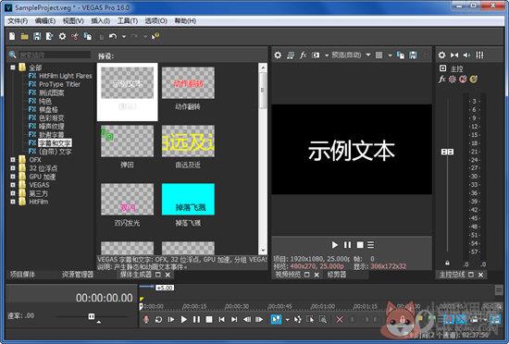The image size is (509, 344).
Task: Save the project with the main toolbar floppy icon
Action: 37,36
